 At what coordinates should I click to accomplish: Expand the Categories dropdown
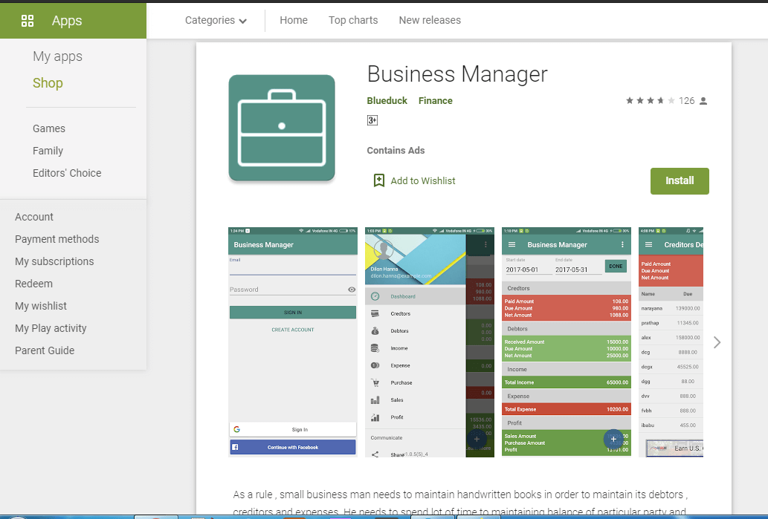tap(216, 21)
